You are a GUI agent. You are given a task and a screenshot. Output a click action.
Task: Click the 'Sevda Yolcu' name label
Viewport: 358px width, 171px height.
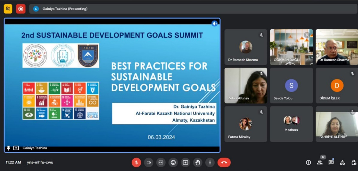[x=283, y=98]
